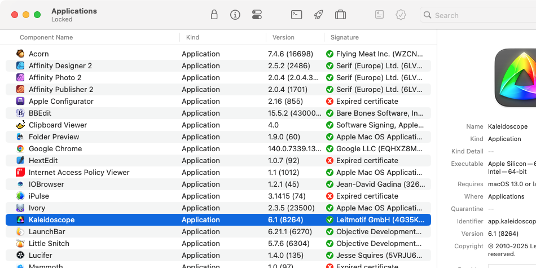536x268 pixels.
Task: Click the valid signature checkmark for BBEdit
Action: tap(329, 113)
